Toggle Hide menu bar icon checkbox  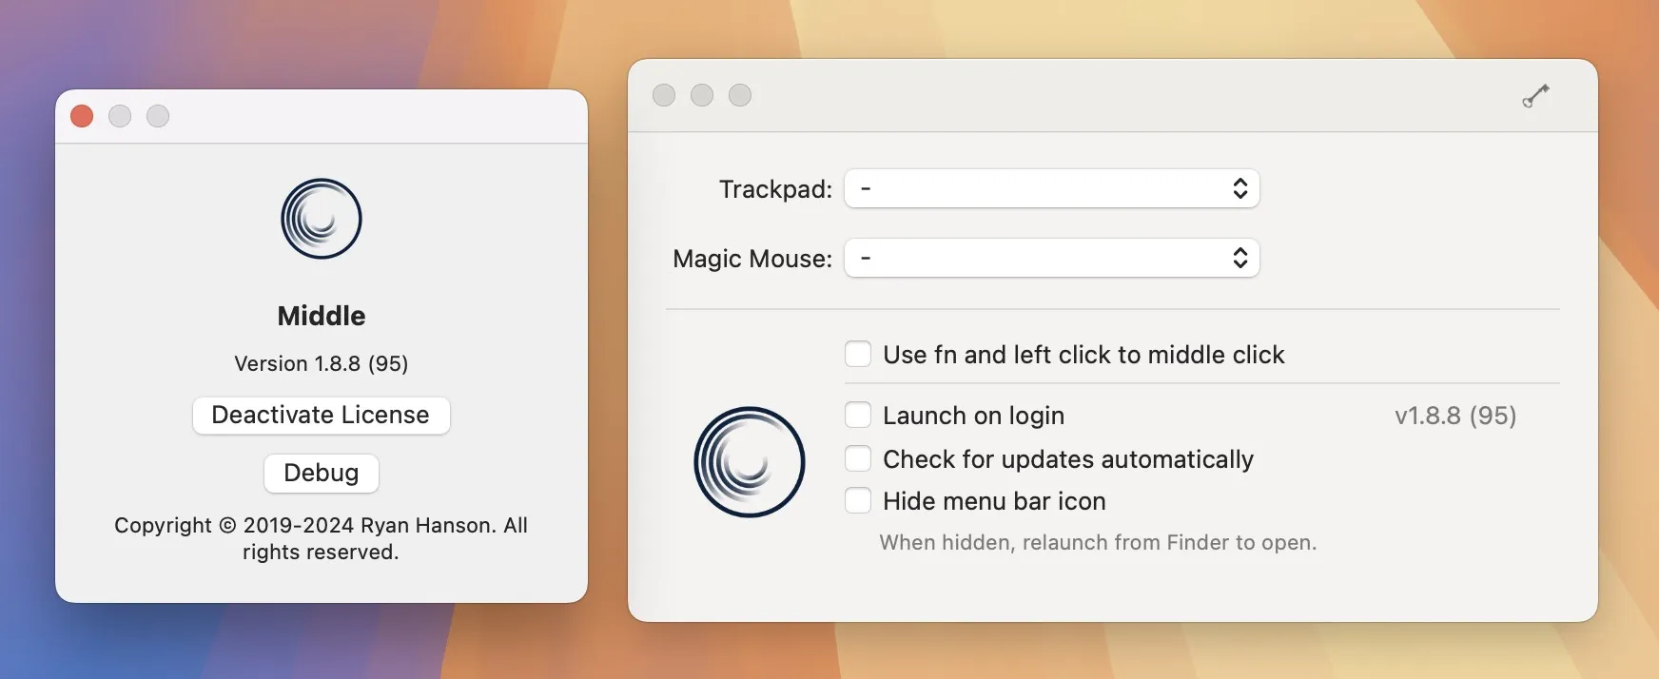click(x=858, y=501)
